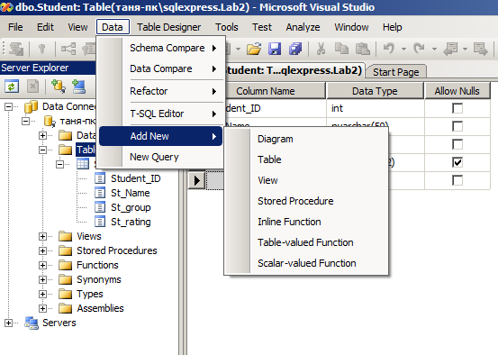Open the Refactor submenu

click(160, 92)
